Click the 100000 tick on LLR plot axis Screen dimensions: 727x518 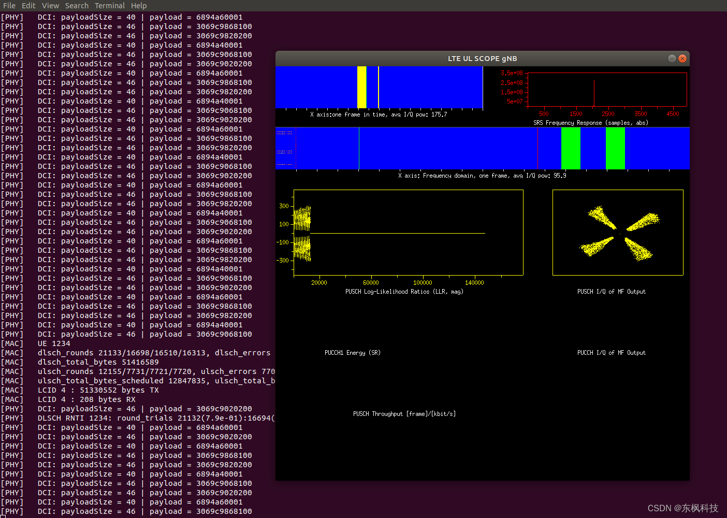423,282
